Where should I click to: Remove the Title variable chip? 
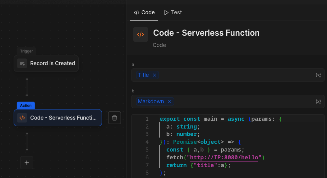154,75
